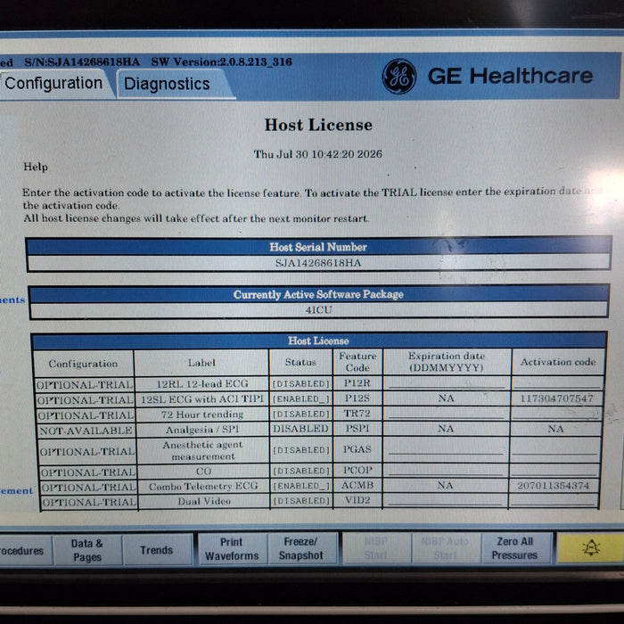
Task: Click the SW Version text in header
Action: [x=222, y=62]
